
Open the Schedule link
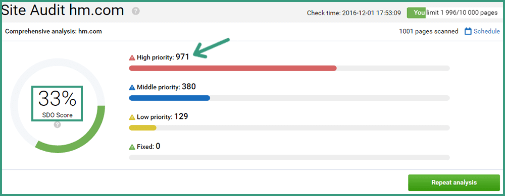click(x=487, y=31)
